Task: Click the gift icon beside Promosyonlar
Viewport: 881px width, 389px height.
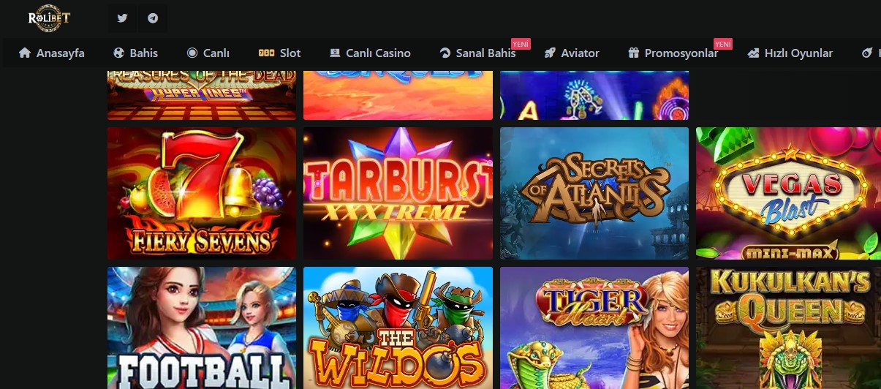Action: 634,53
